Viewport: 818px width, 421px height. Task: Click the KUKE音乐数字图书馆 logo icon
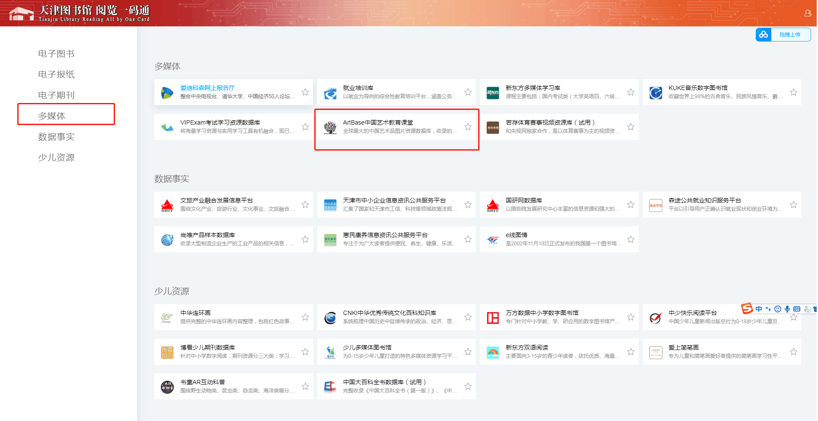coord(655,93)
